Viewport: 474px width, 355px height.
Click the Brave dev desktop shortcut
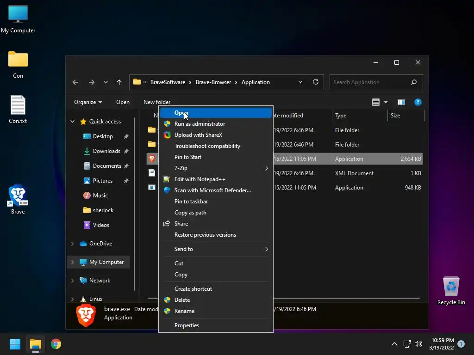coord(18,199)
